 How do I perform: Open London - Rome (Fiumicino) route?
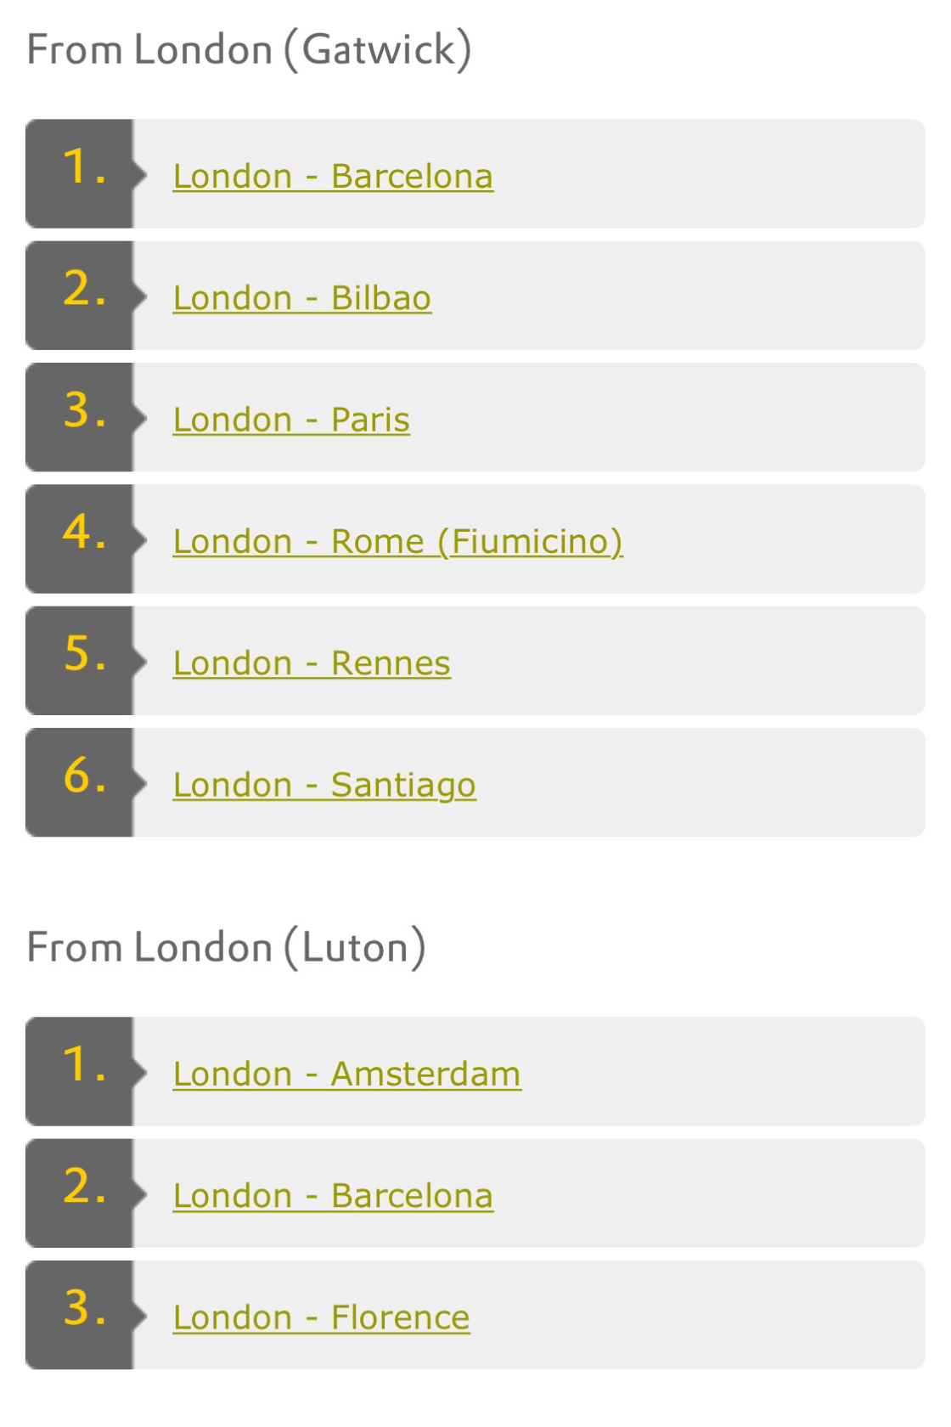coord(397,542)
